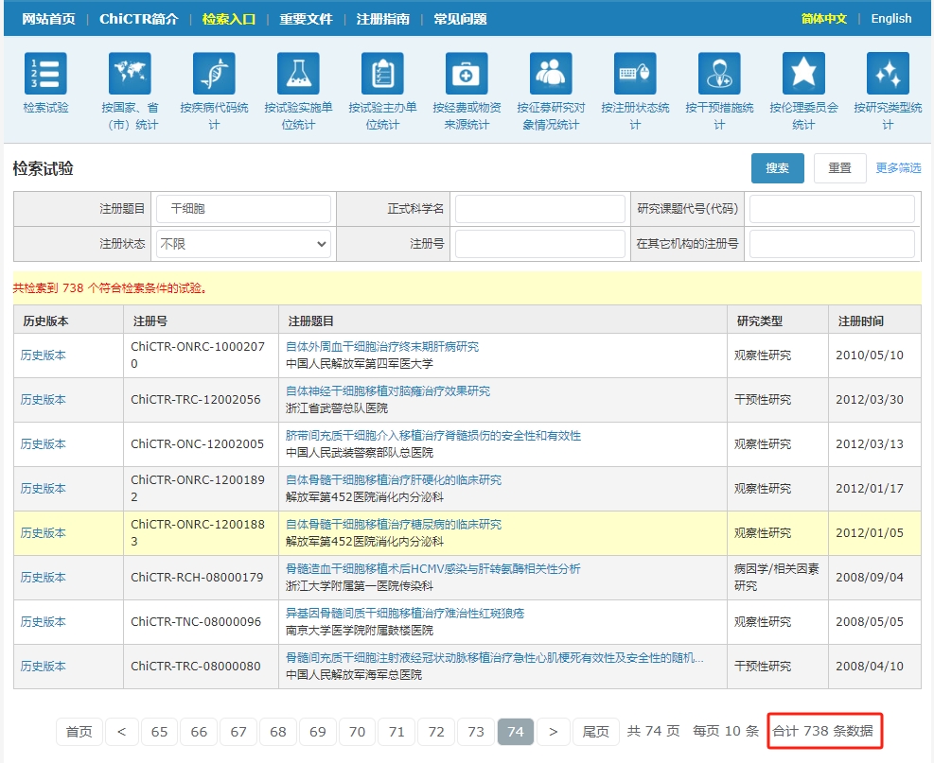Screen dimensions: 934x763
Task: Expand the 注册状态 dropdown
Action: pyautogui.click(x=243, y=244)
